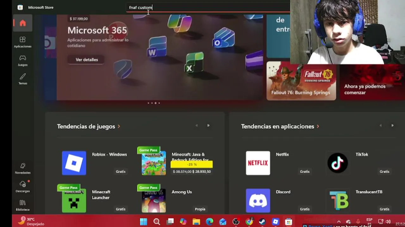Open Windows Start menu in taskbar

click(143, 222)
